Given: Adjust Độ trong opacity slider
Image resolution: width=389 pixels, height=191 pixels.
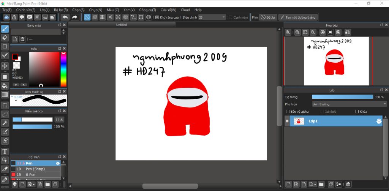Looking at the screenshot, I should pos(342,97).
